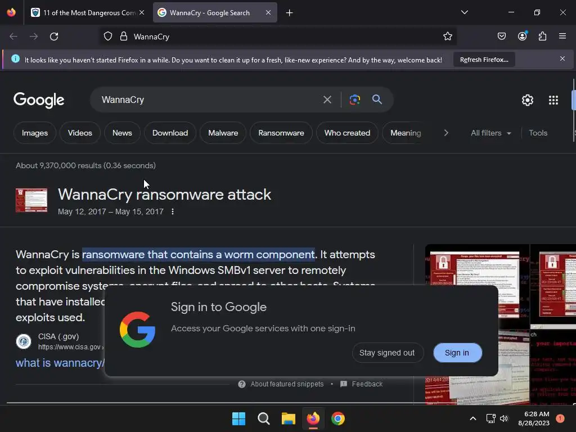Select the Malware filter chip
Viewport: 576px width, 432px height.
tap(223, 133)
